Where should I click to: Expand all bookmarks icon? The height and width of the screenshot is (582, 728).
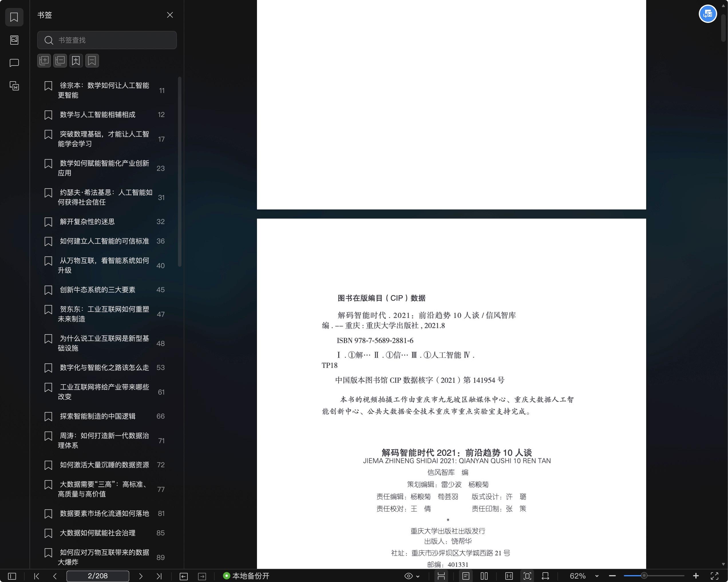click(x=44, y=61)
